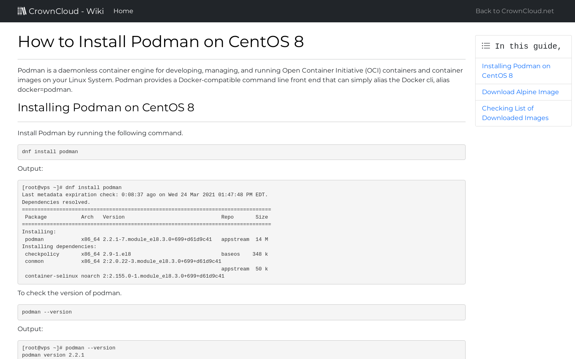This screenshot has height=359, width=575.
Task: Open the Home menu item
Action: tap(123, 11)
